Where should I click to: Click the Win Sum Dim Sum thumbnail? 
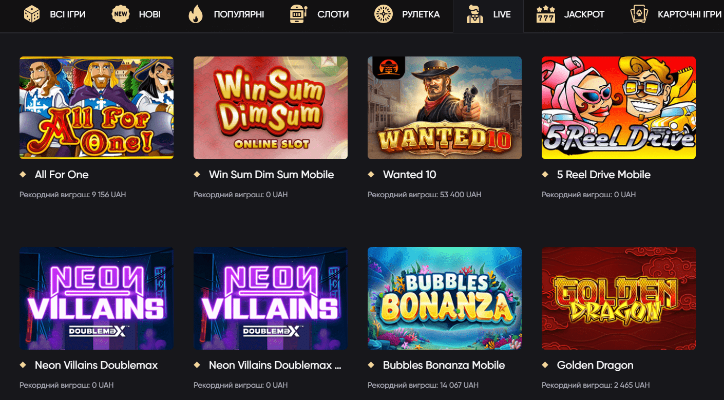pos(270,107)
